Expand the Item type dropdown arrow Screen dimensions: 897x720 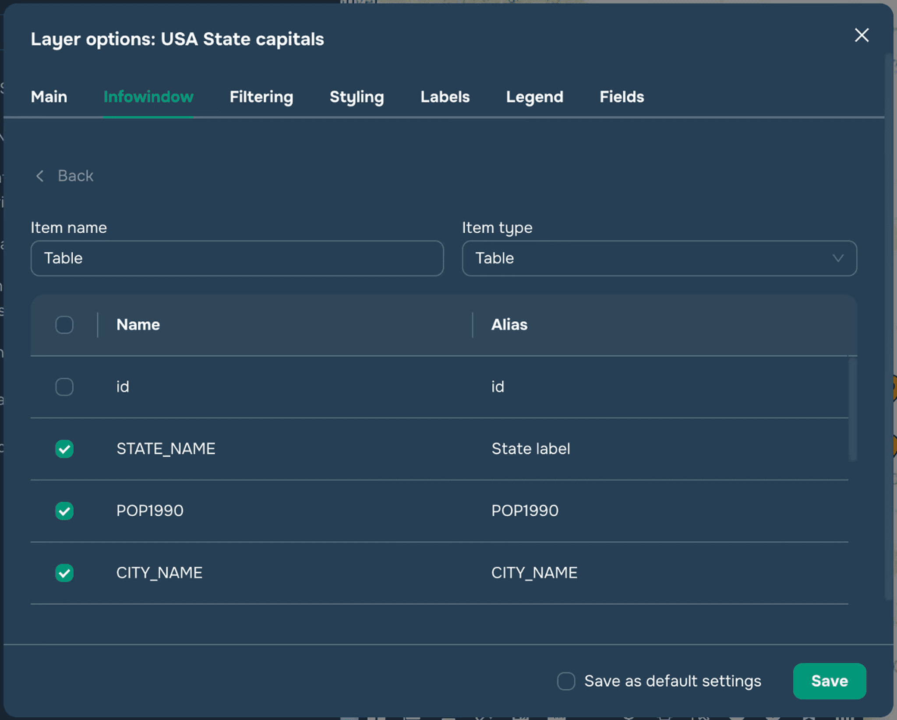coord(837,258)
